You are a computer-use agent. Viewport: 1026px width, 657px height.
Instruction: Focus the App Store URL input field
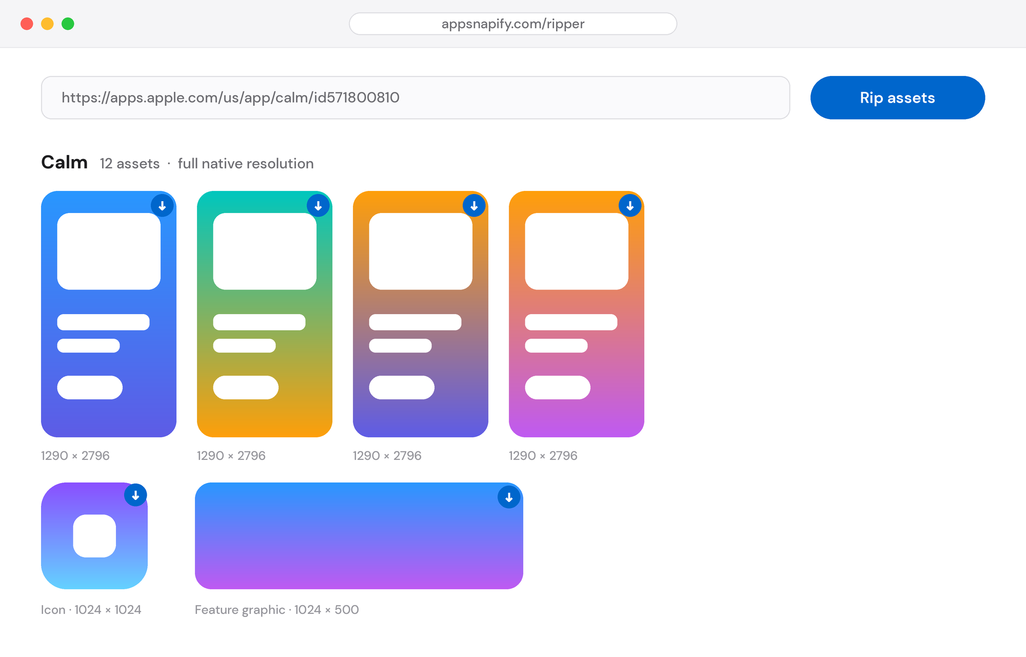(x=416, y=98)
